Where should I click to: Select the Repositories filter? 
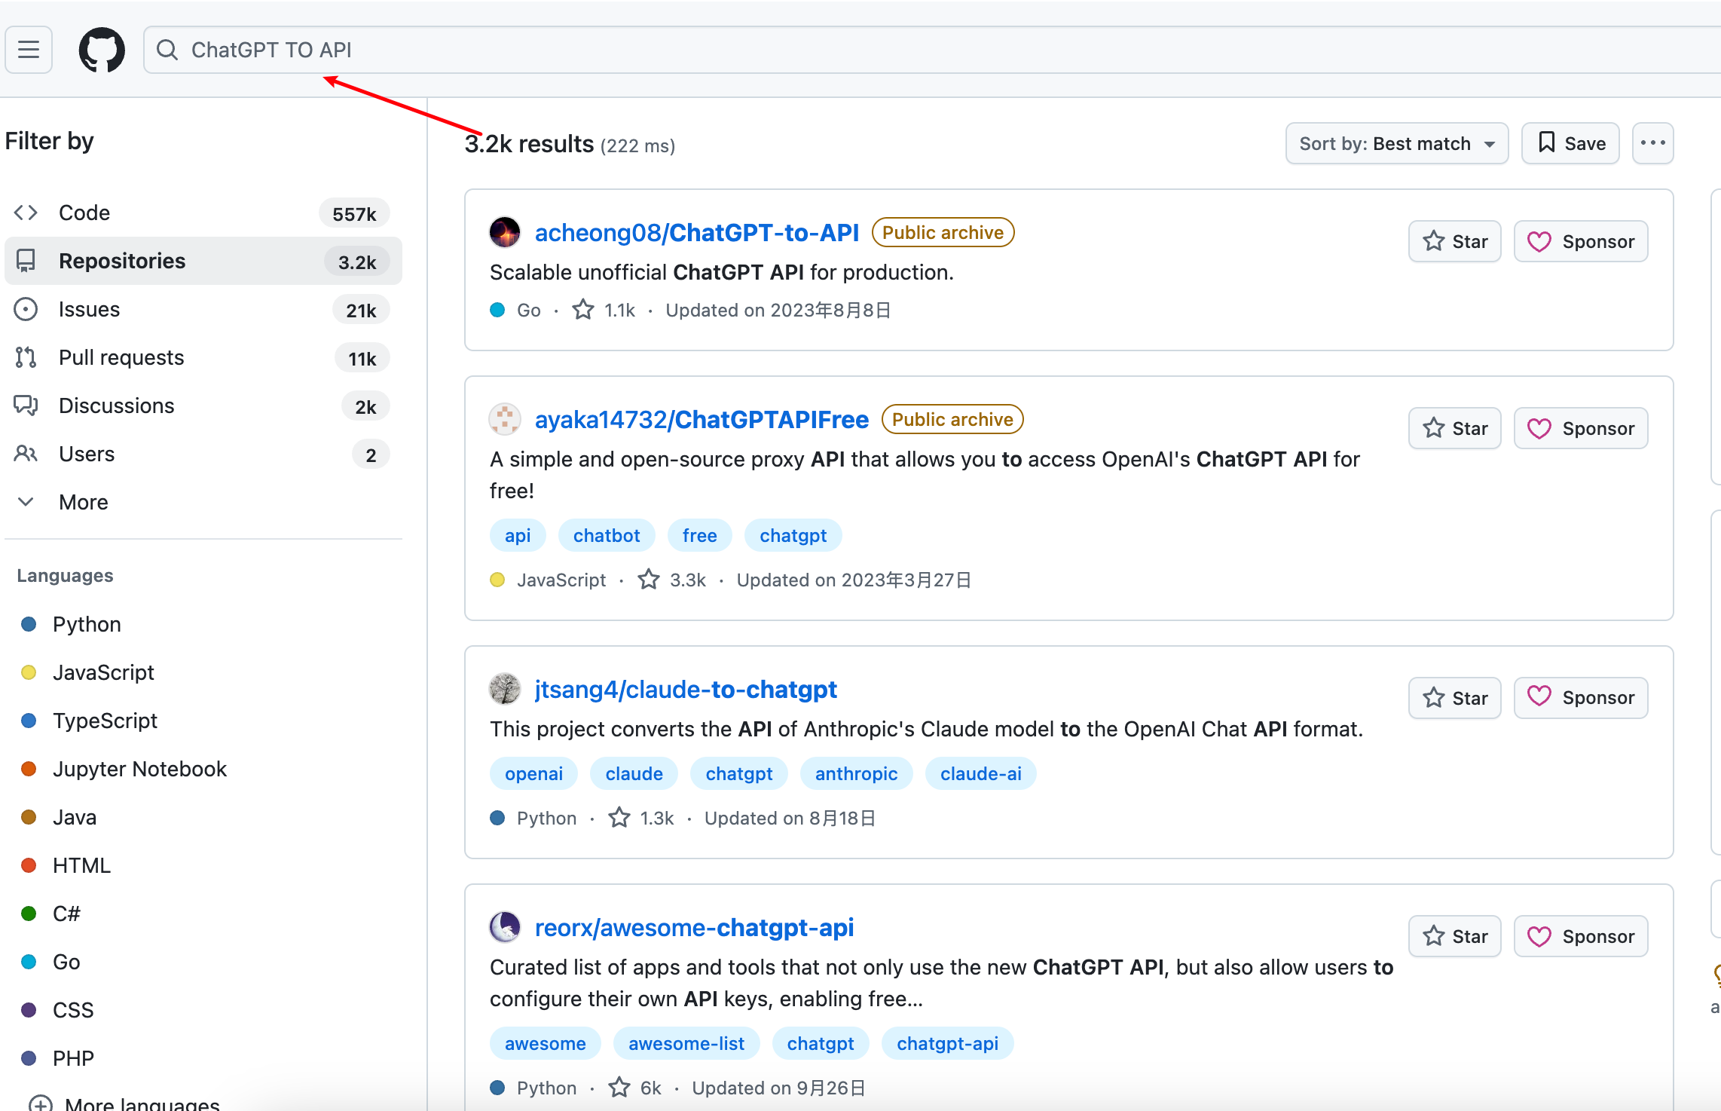pyautogui.click(x=121, y=260)
